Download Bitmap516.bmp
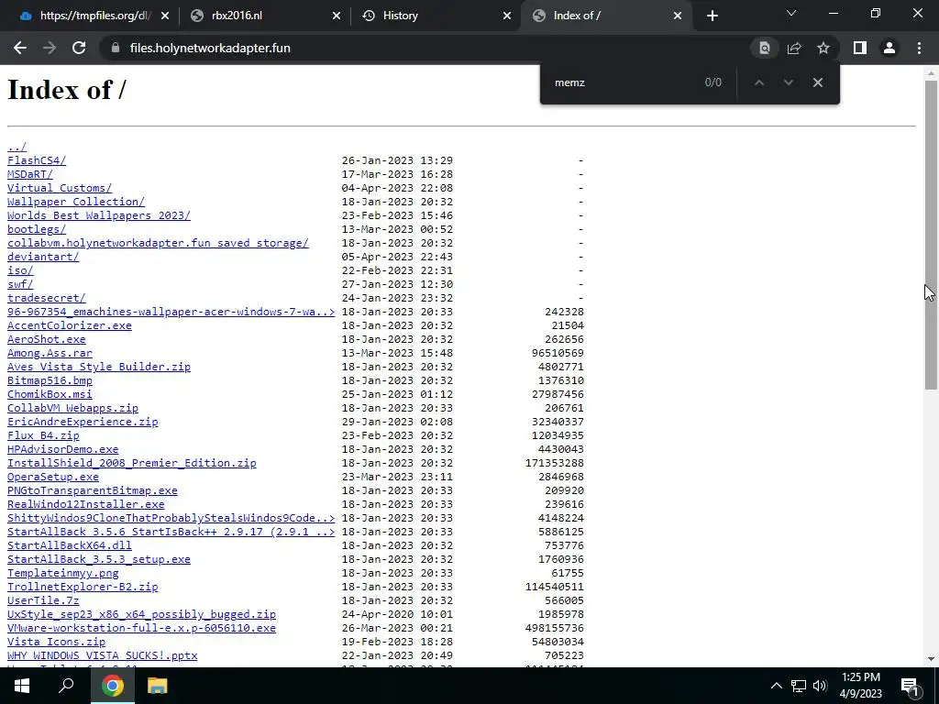Image resolution: width=939 pixels, height=704 pixels. (50, 380)
